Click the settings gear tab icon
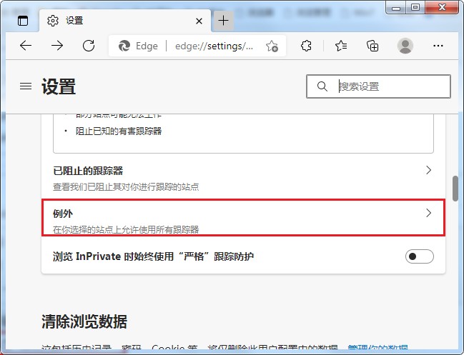This screenshot has height=355, width=464. 53,21
